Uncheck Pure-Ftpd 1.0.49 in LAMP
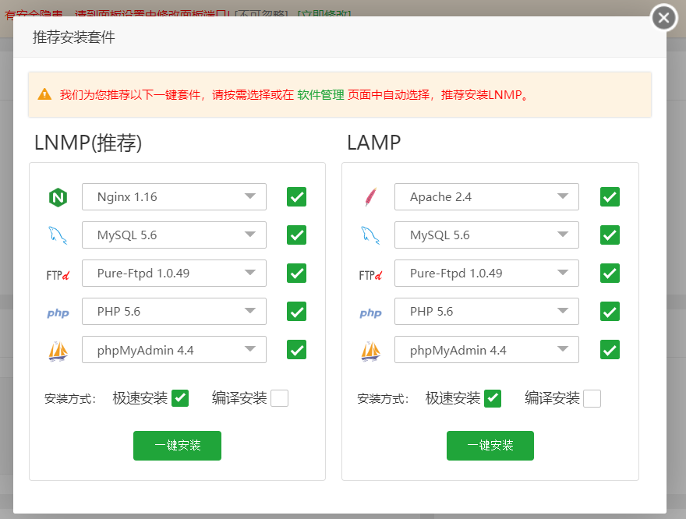This screenshot has height=519, width=686. (610, 274)
